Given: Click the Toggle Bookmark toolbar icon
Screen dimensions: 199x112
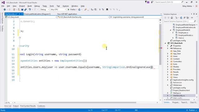Looking at the screenshot, I should [x=107, y=10].
